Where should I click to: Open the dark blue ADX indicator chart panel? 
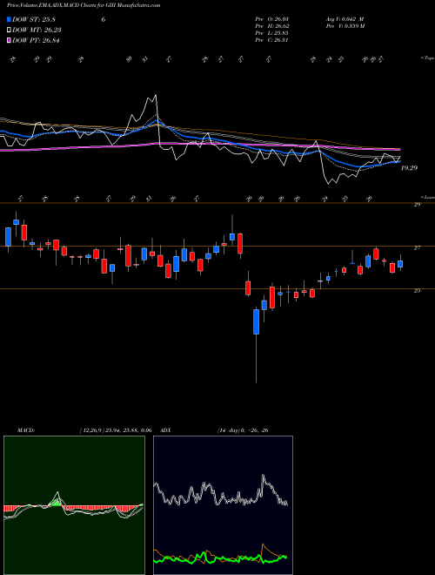(223, 505)
